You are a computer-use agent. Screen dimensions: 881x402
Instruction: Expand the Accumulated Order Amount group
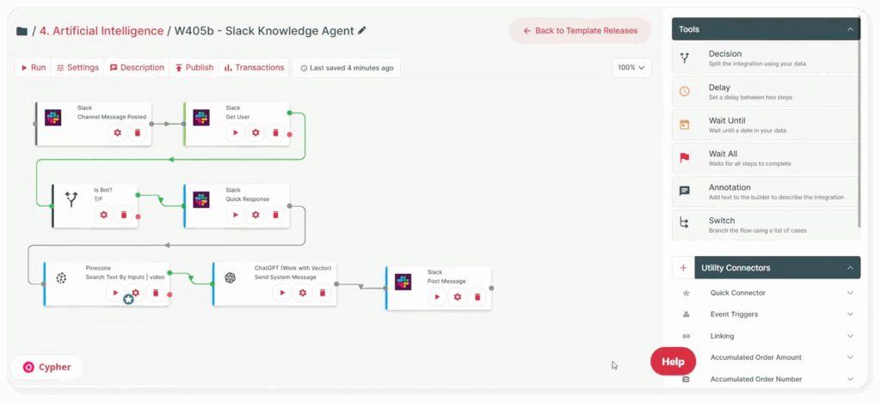(x=850, y=357)
